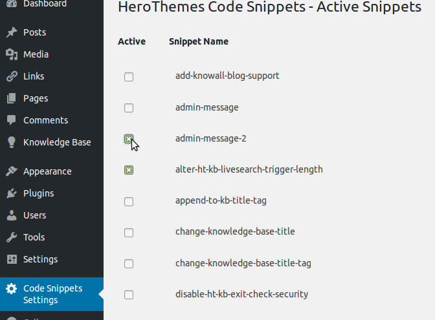Click the Users person icon
The width and height of the screenshot is (435, 320).
(12, 215)
